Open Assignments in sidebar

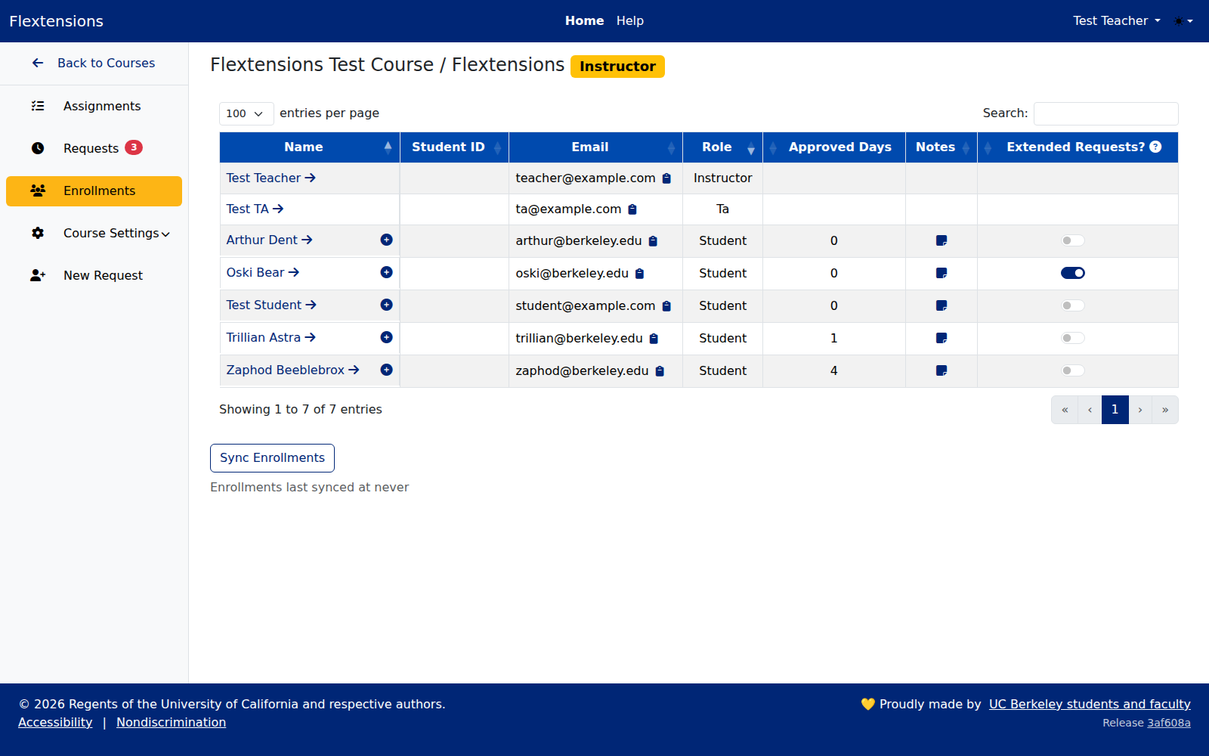[94, 107]
